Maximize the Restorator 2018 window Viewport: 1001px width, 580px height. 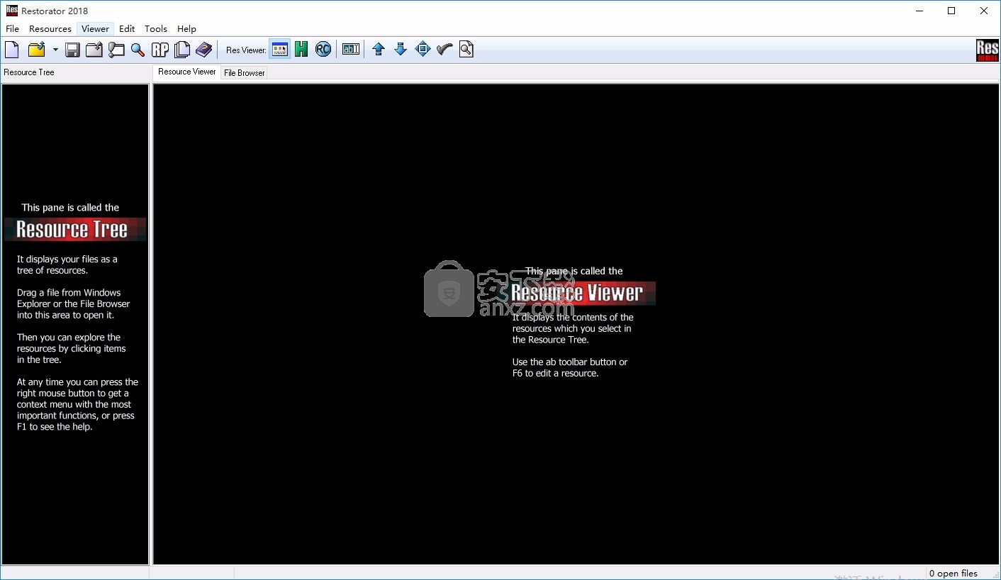[x=951, y=11]
